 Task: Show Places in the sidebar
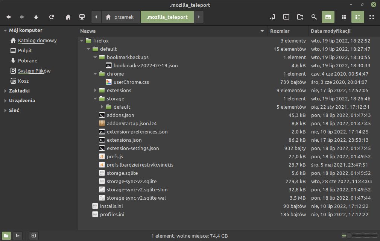pos(6,236)
